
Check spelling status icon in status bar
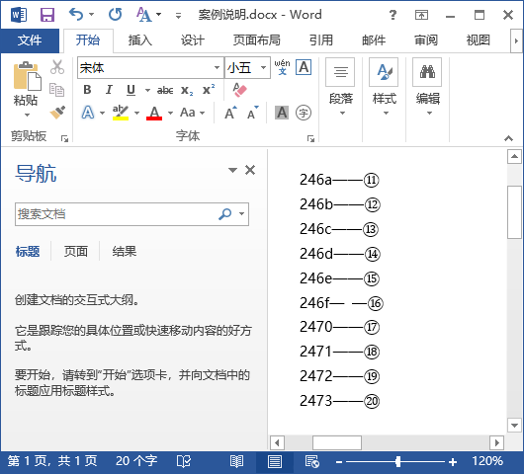point(184,461)
